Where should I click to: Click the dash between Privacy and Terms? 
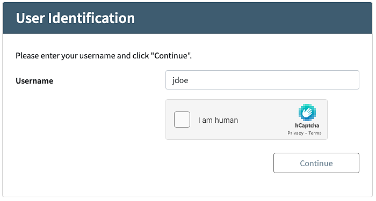pyautogui.click(x=306, y=133)
